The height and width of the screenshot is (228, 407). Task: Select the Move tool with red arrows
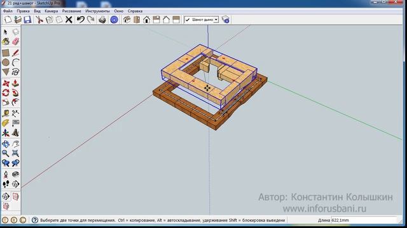tap(6, 83)
